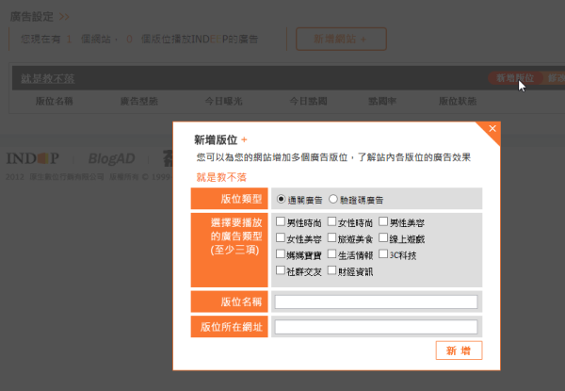Select the 生活情報 checkbox
The width and height of the screenshot is (565, 391).
tap(331, 254)
